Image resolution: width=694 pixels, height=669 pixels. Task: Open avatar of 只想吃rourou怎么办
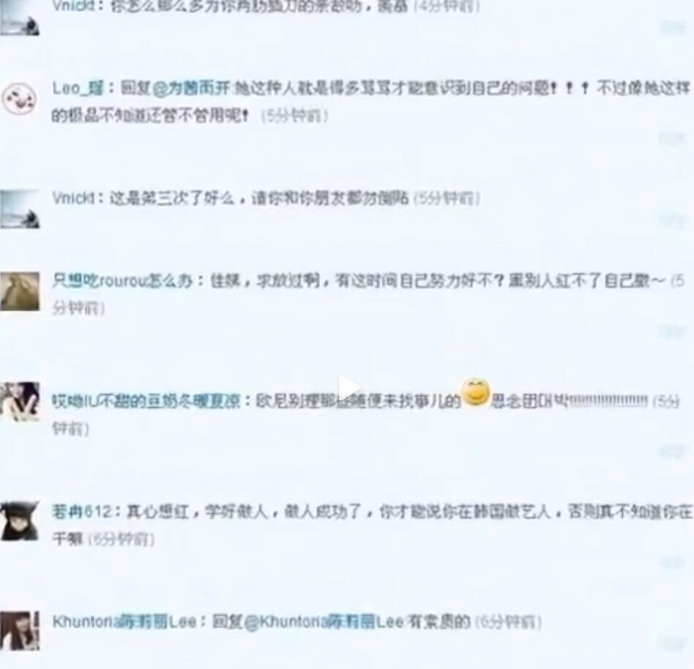pos(20,291)
